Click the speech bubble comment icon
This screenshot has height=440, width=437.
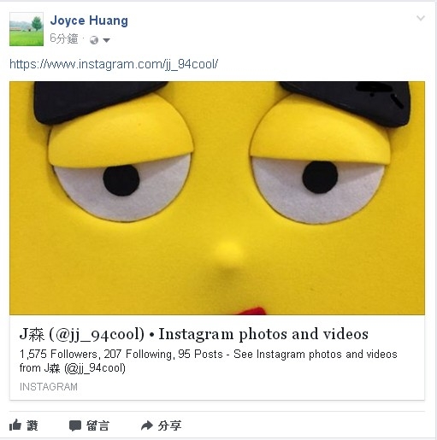(x=75, y=426)
